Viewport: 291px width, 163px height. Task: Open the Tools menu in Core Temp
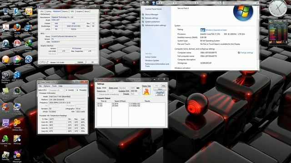click(x=54, y=86)
